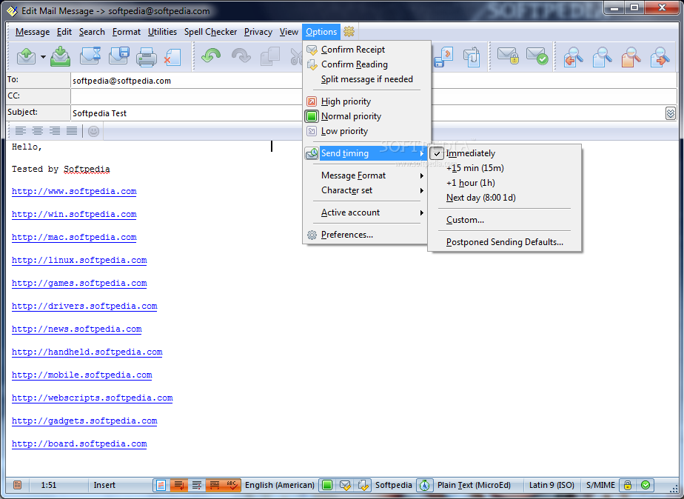Image resolution: width=684 pixels, height=499 pixels.
Task: Click the delete page red X icon
Action: point(172,57)
